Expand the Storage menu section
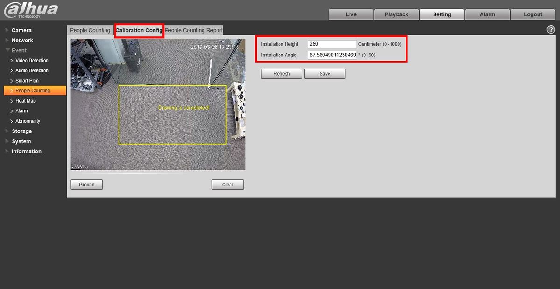The height and width of the screenshot is (289, 560). (21, 131)
